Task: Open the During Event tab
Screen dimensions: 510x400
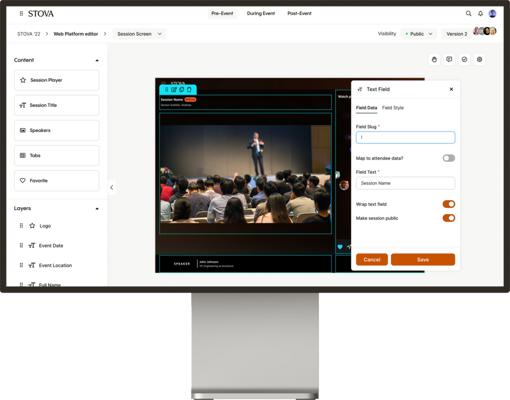Action: [260, 13]
